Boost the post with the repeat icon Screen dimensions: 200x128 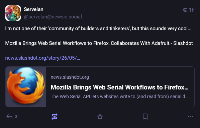55,117
